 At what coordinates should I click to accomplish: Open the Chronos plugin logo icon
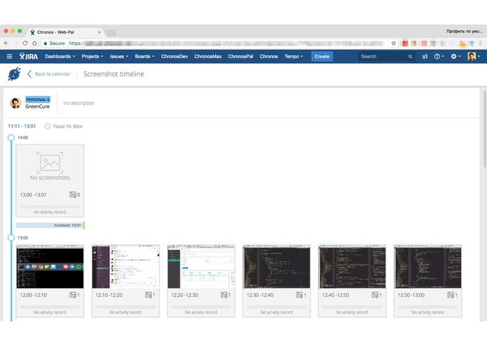pos(14,74)
